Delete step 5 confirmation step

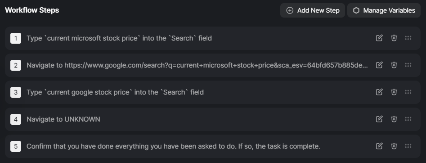pyautogui.click(x=394, y=146)
